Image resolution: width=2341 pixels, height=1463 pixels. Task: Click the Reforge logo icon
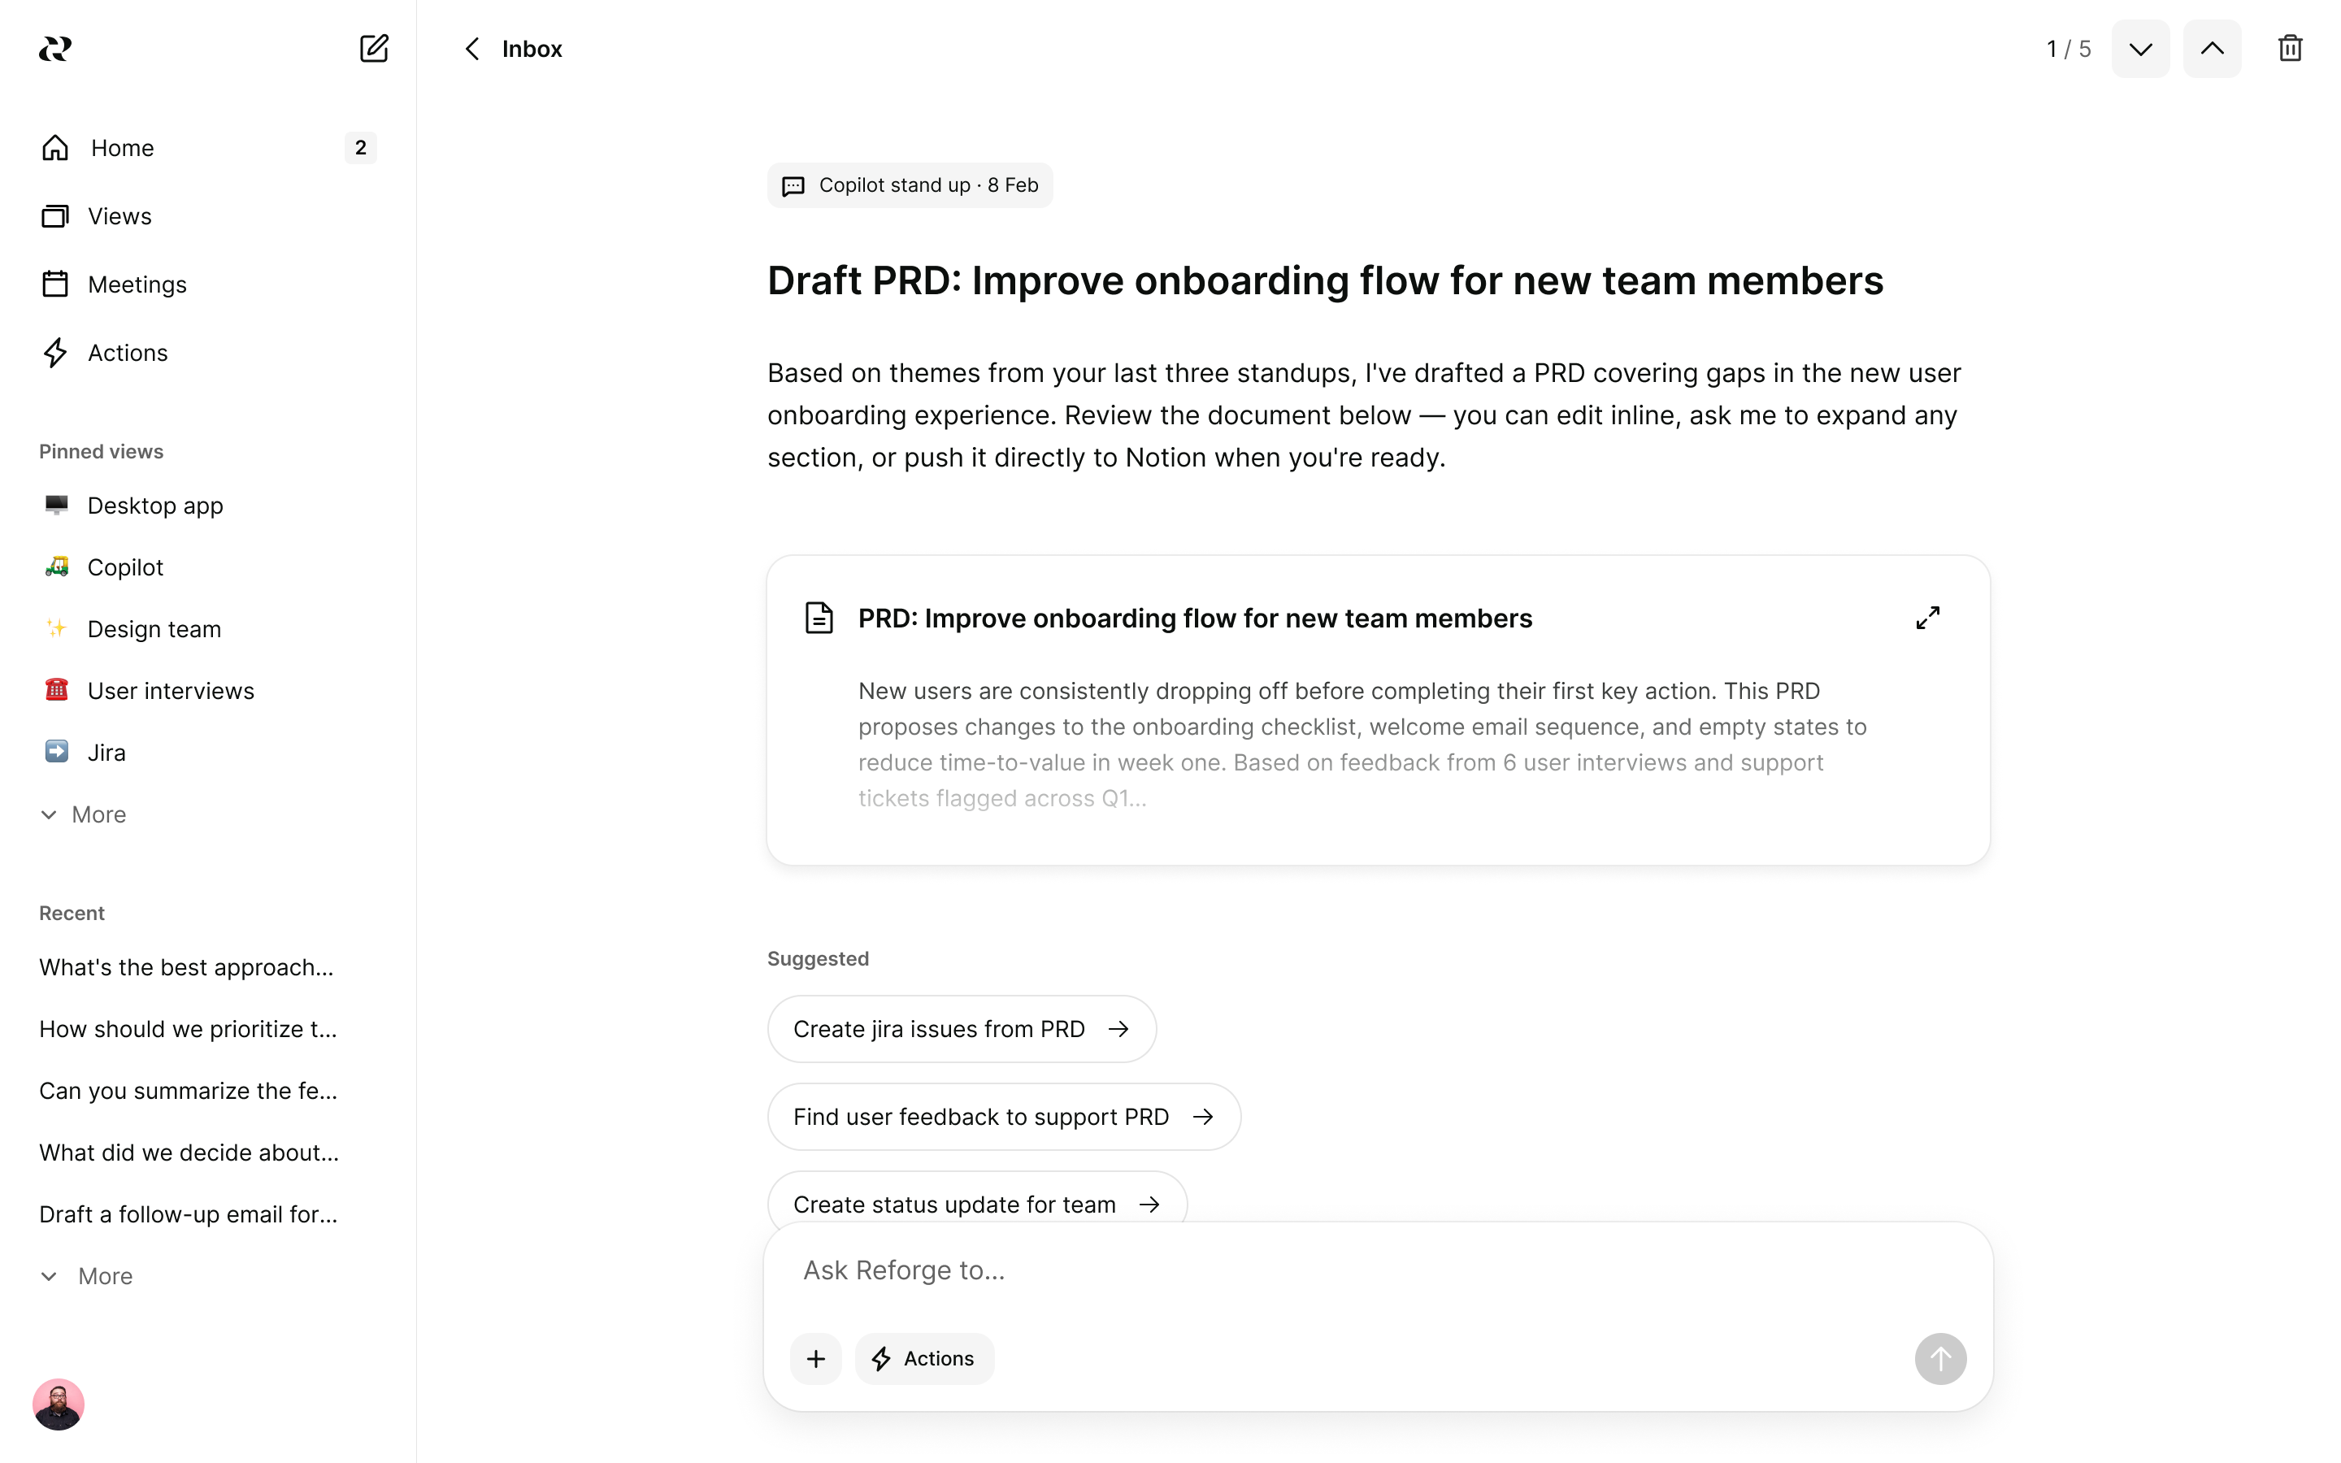pyautogui.click(x=55, y=49)
